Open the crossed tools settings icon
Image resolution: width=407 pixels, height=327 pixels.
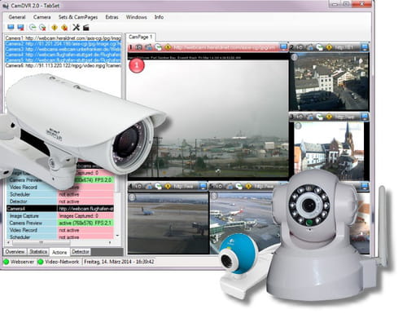coord(77,28)
